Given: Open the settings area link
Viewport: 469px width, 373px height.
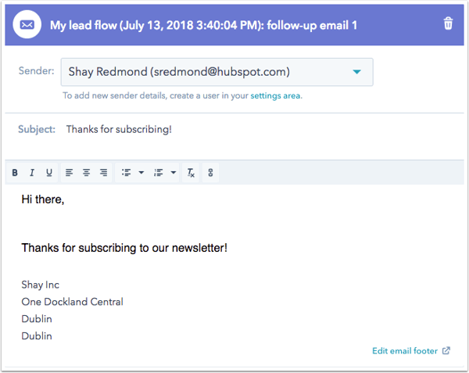Looking at the screenshot, I should pos(275,95).
